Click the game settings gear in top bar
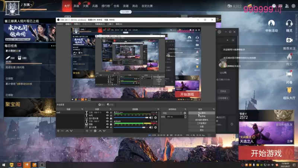298x168 pixels. 294,6
